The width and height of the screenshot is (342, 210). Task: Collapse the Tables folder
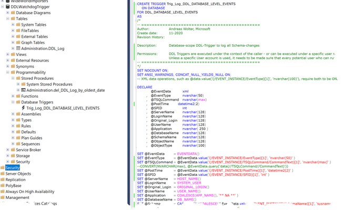pos(8,18)
